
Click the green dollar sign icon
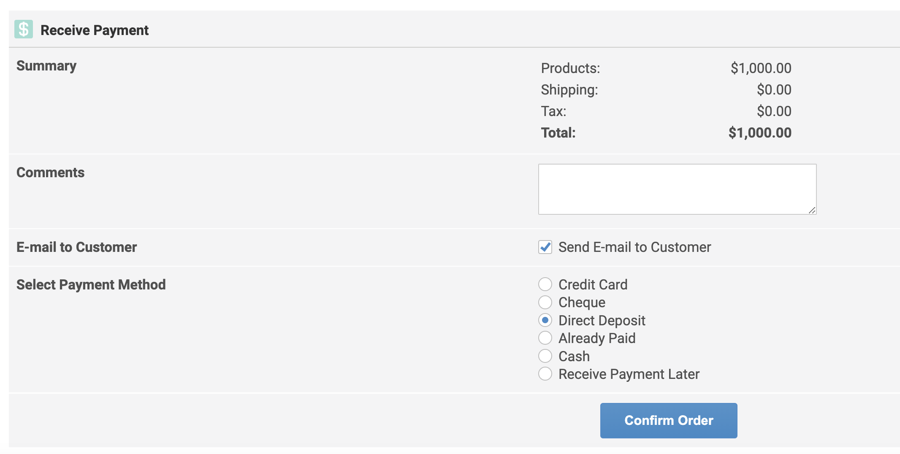[24, 30]
